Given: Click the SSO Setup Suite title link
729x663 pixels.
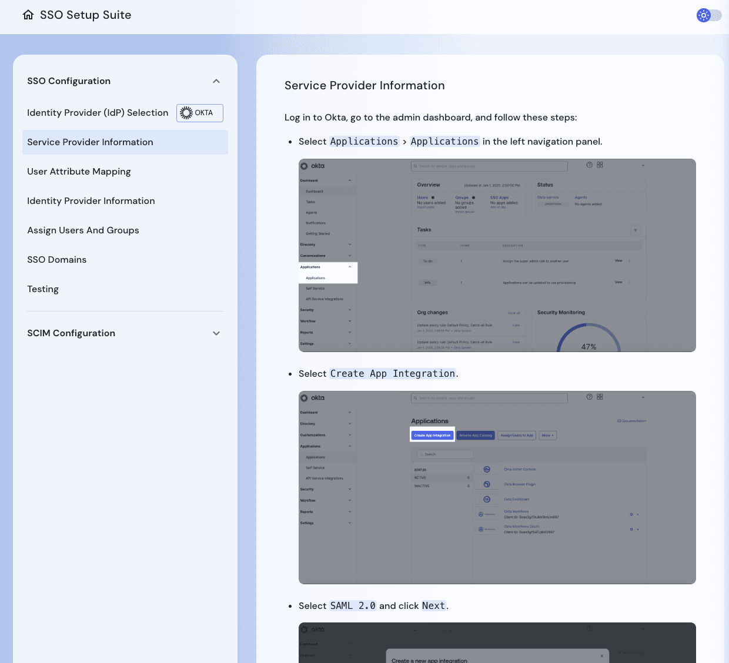Looking at the screenshot, I should [x=84, y=15].
